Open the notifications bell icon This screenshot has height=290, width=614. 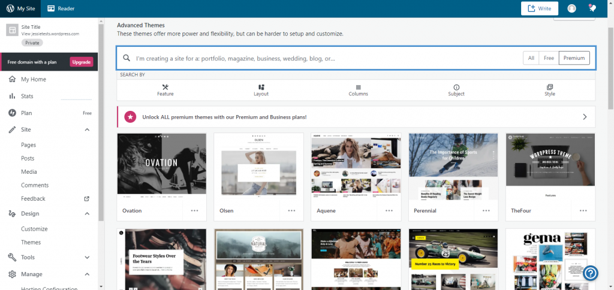592,8
